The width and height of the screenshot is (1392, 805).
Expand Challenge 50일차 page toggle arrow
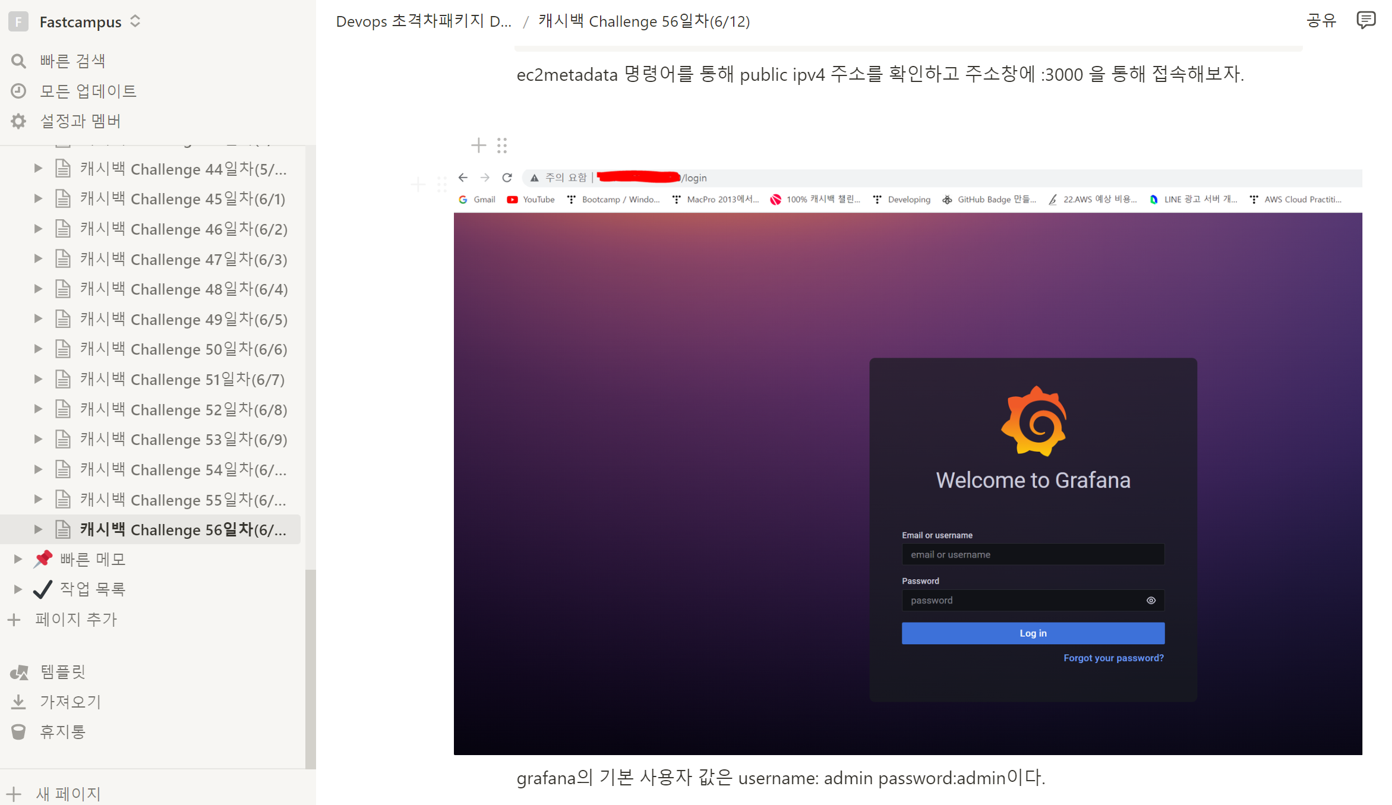(x=38, y=349)
